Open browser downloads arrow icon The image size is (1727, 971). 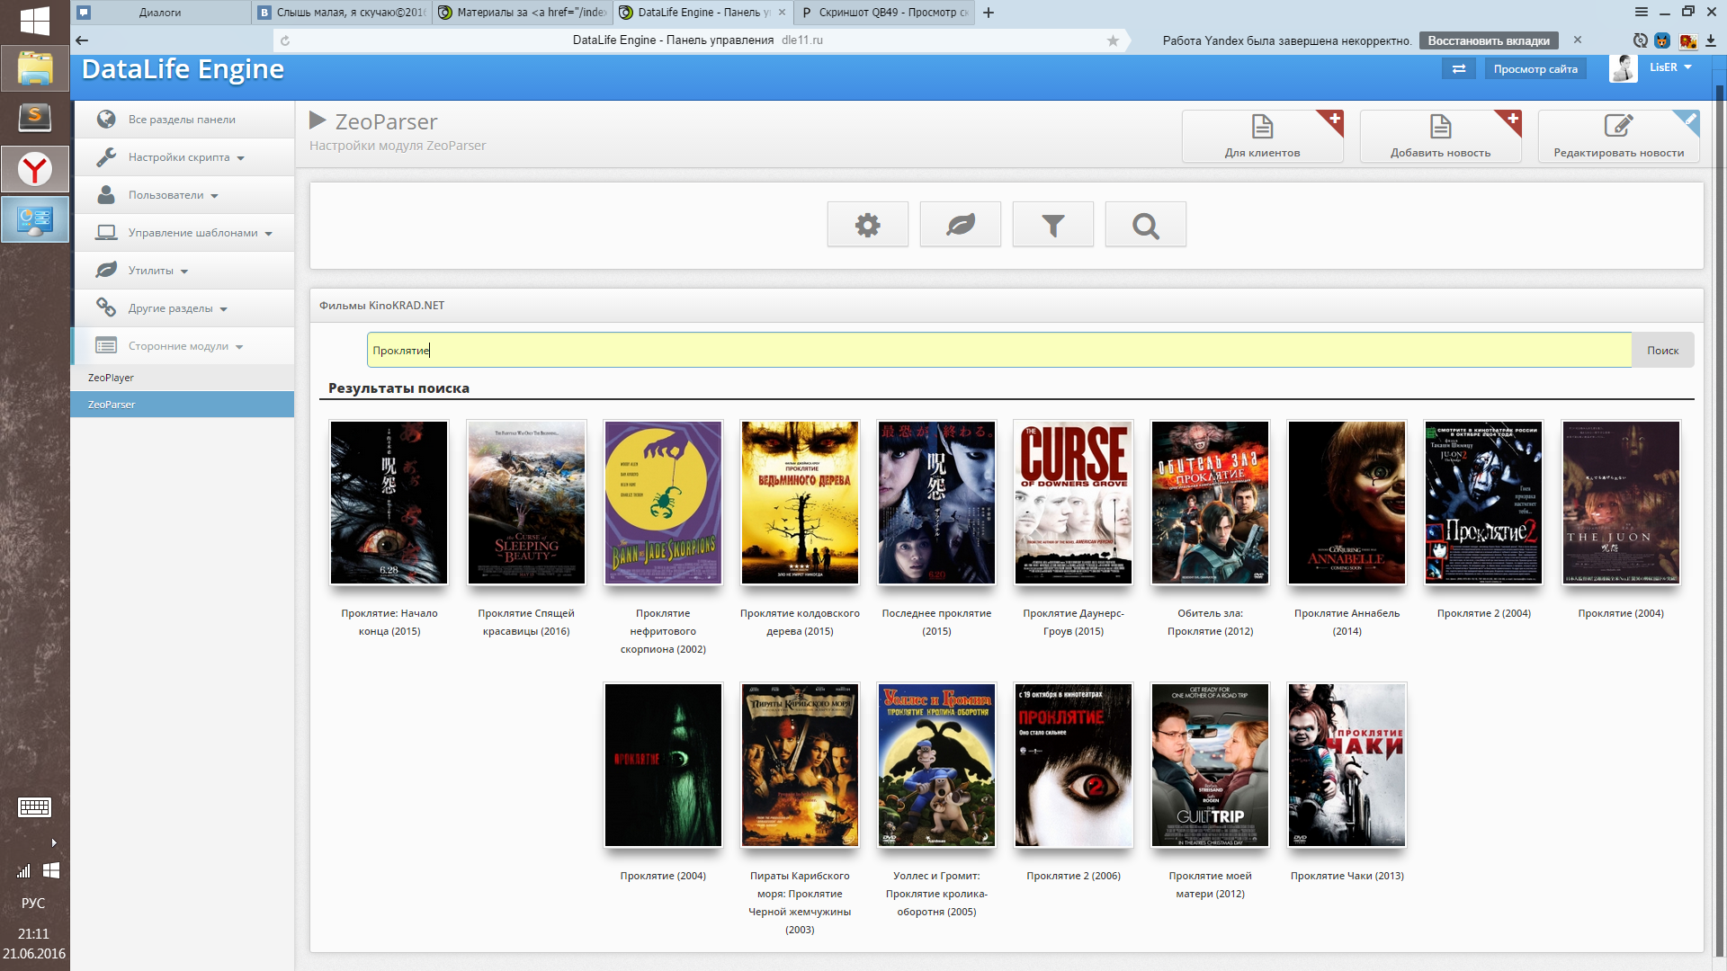pos(1711,40)
